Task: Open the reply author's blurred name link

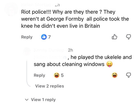Action: point(49,50)
